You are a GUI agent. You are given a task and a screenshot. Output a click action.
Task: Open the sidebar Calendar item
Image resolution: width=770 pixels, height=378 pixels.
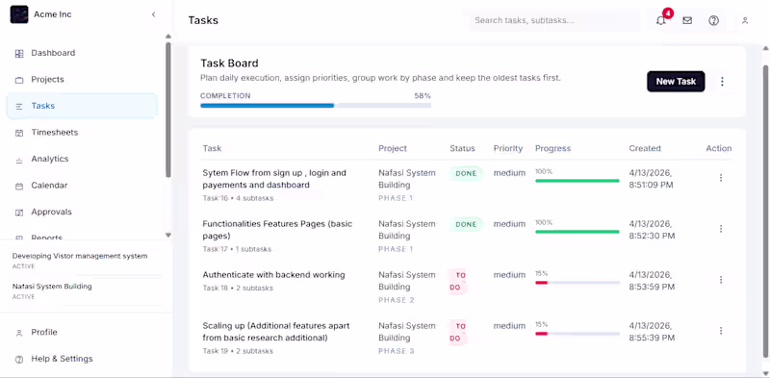point(82,186)
